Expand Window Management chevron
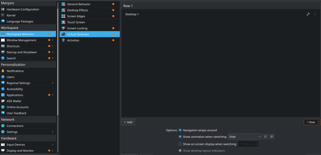 pos(53,40)
